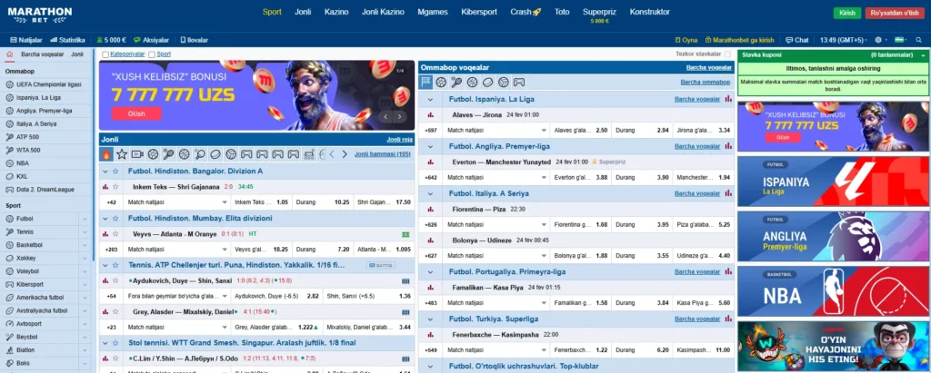The height and width of the screenshot is (373, 931).
Task: Collapse Futbol Ispaniya La Liga section
Action: (x=430, y=99)
